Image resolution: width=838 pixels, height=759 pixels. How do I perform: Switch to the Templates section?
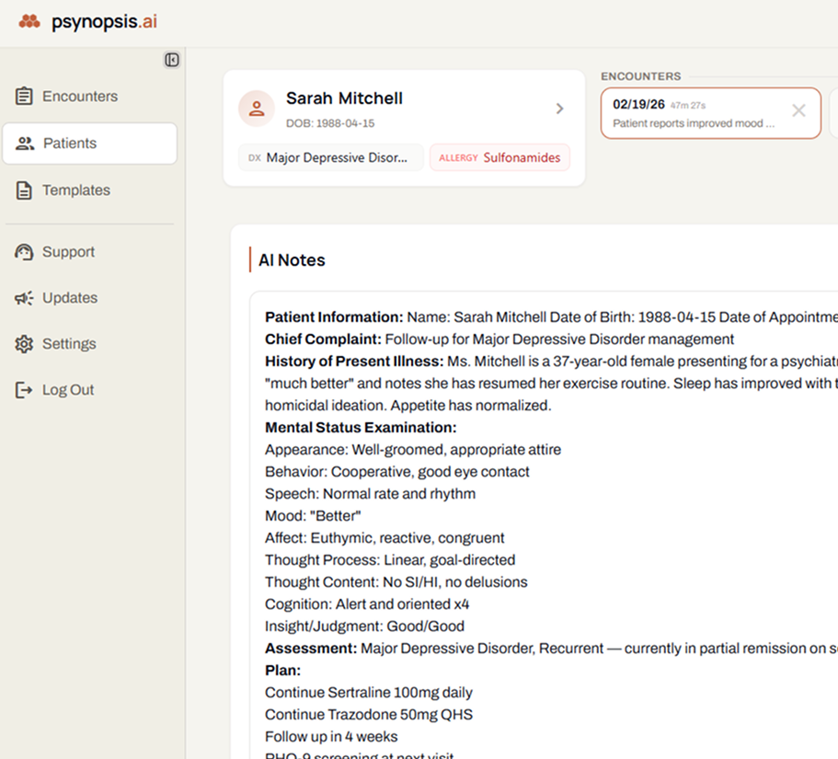coord(79,190)
